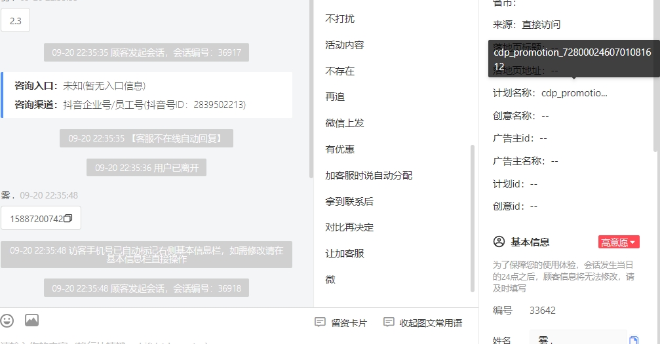The height and width of the screenshot is (344, 660).
Task: Click 计划名称 cdp_promotio... value
Action: [x=574, y=93]
